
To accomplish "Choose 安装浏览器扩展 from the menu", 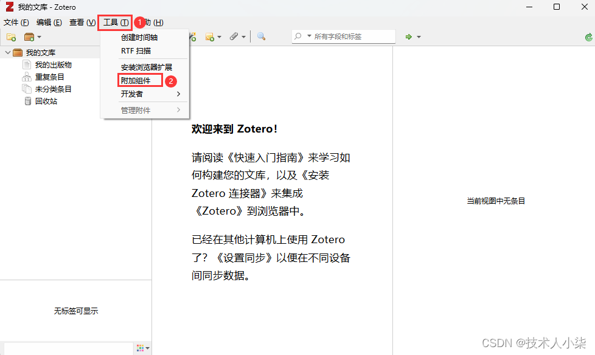I will click(x=145, y=67).
